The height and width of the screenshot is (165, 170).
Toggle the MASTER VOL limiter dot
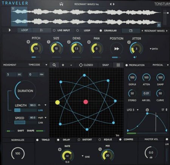pyautogui.click(x=167, y=139)
